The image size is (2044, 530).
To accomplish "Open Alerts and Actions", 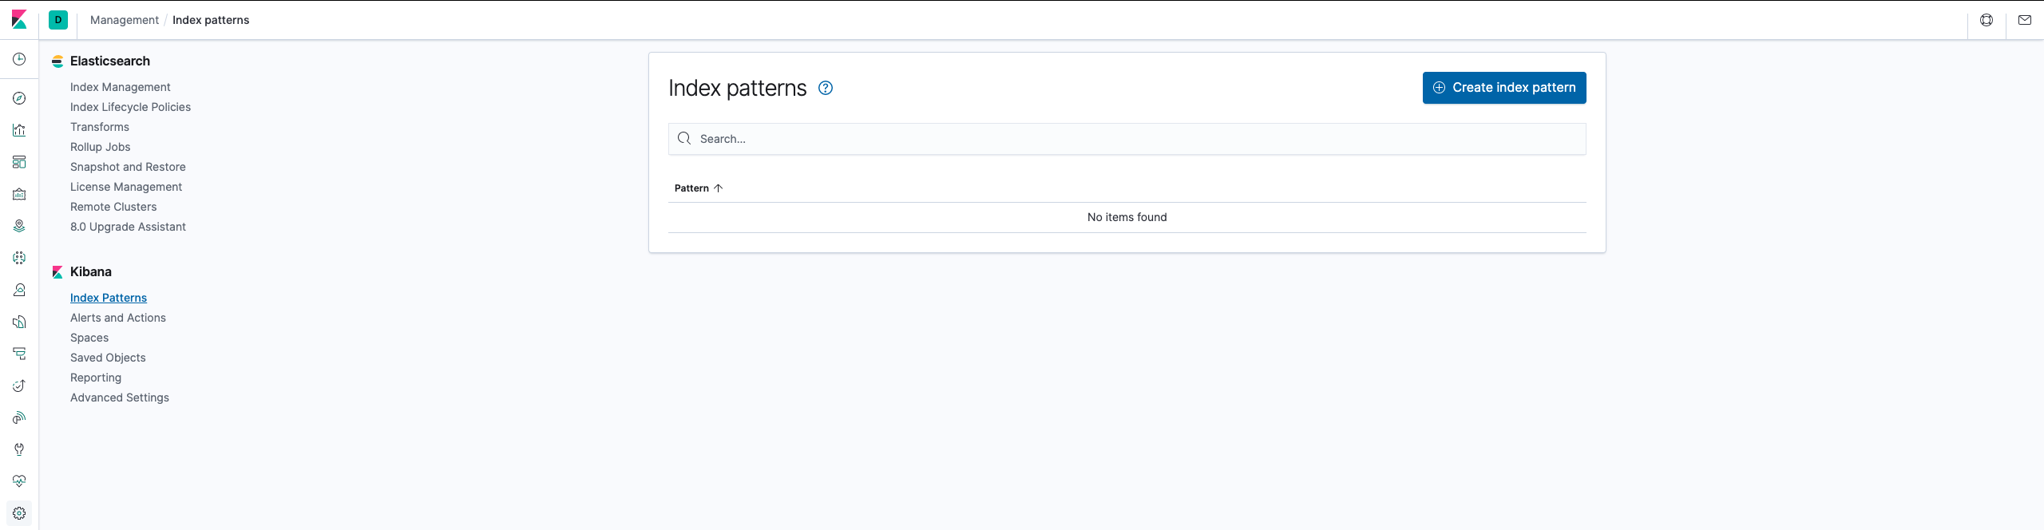I will 118,318.
